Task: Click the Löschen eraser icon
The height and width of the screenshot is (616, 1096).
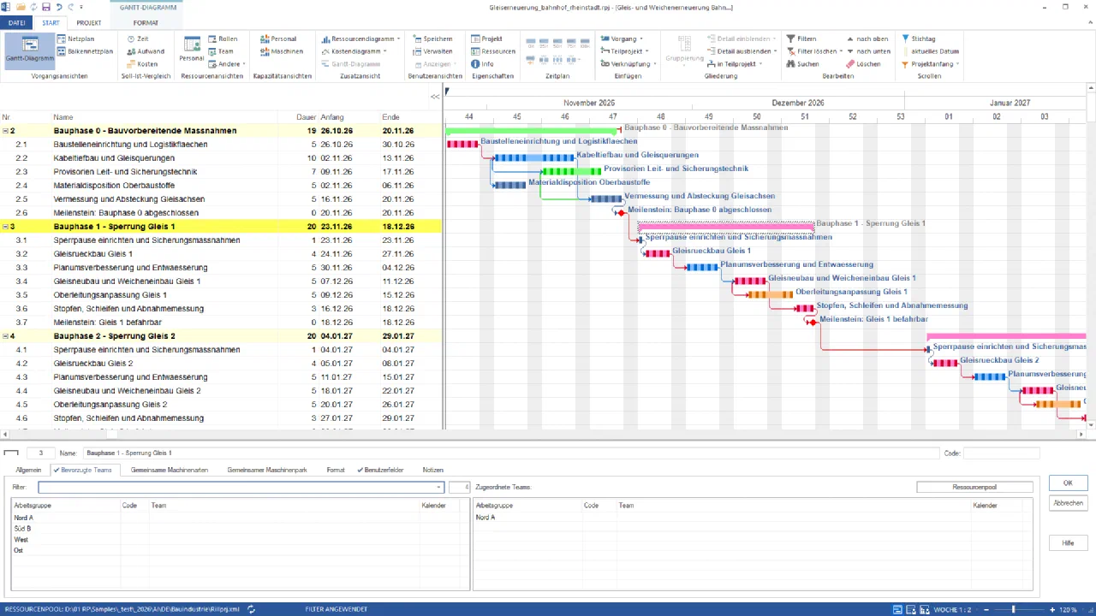Action: tap(849, 64)
